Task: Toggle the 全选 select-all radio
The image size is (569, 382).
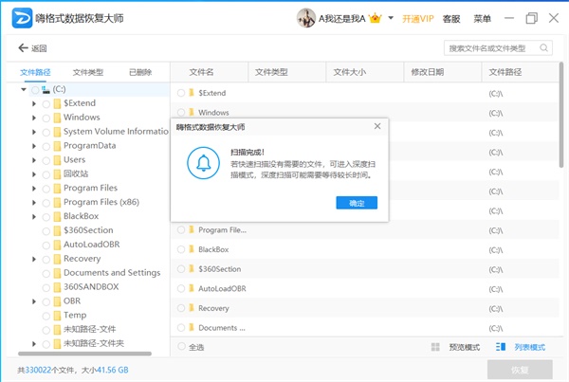Action: [x=181, y=346]
